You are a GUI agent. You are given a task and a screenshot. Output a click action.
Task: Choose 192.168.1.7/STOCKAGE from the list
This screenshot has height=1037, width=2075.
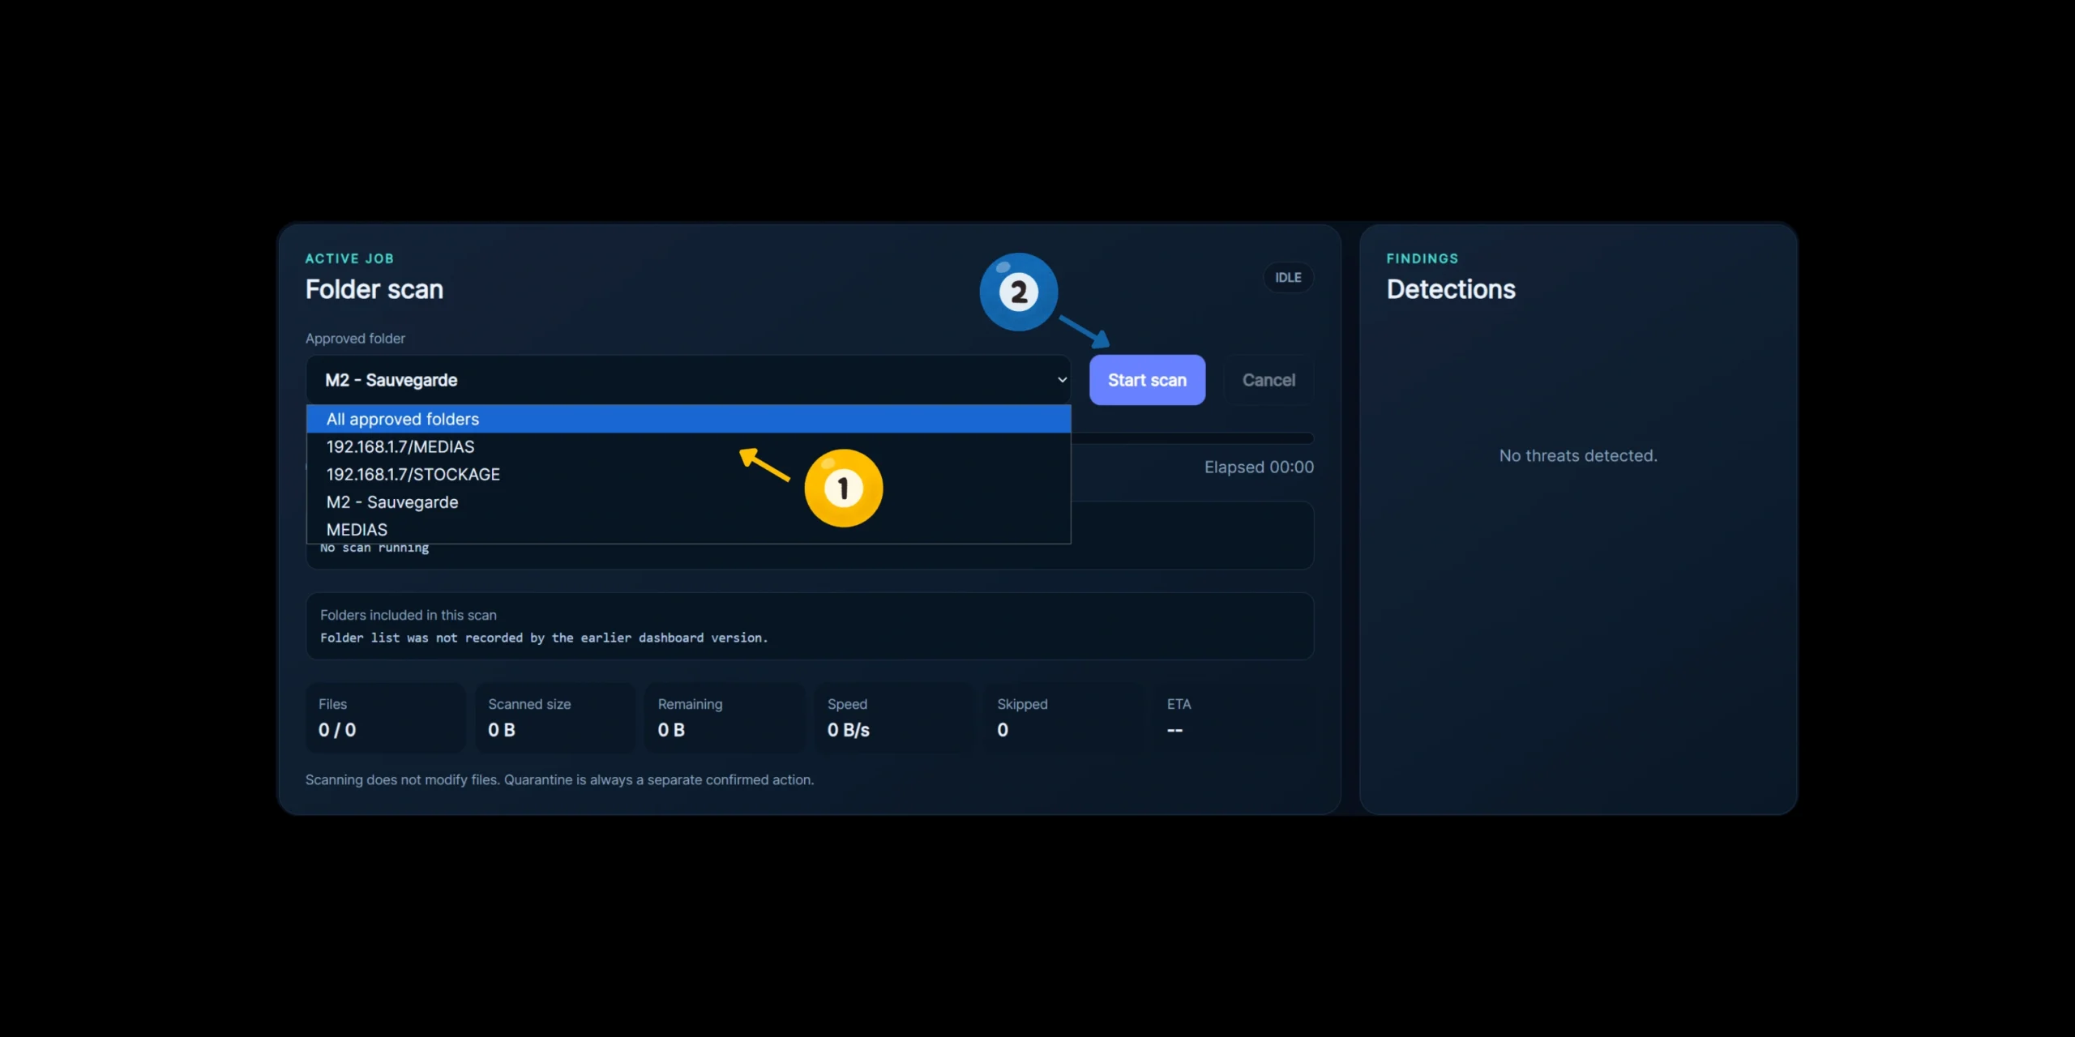[x=688, y=474]
